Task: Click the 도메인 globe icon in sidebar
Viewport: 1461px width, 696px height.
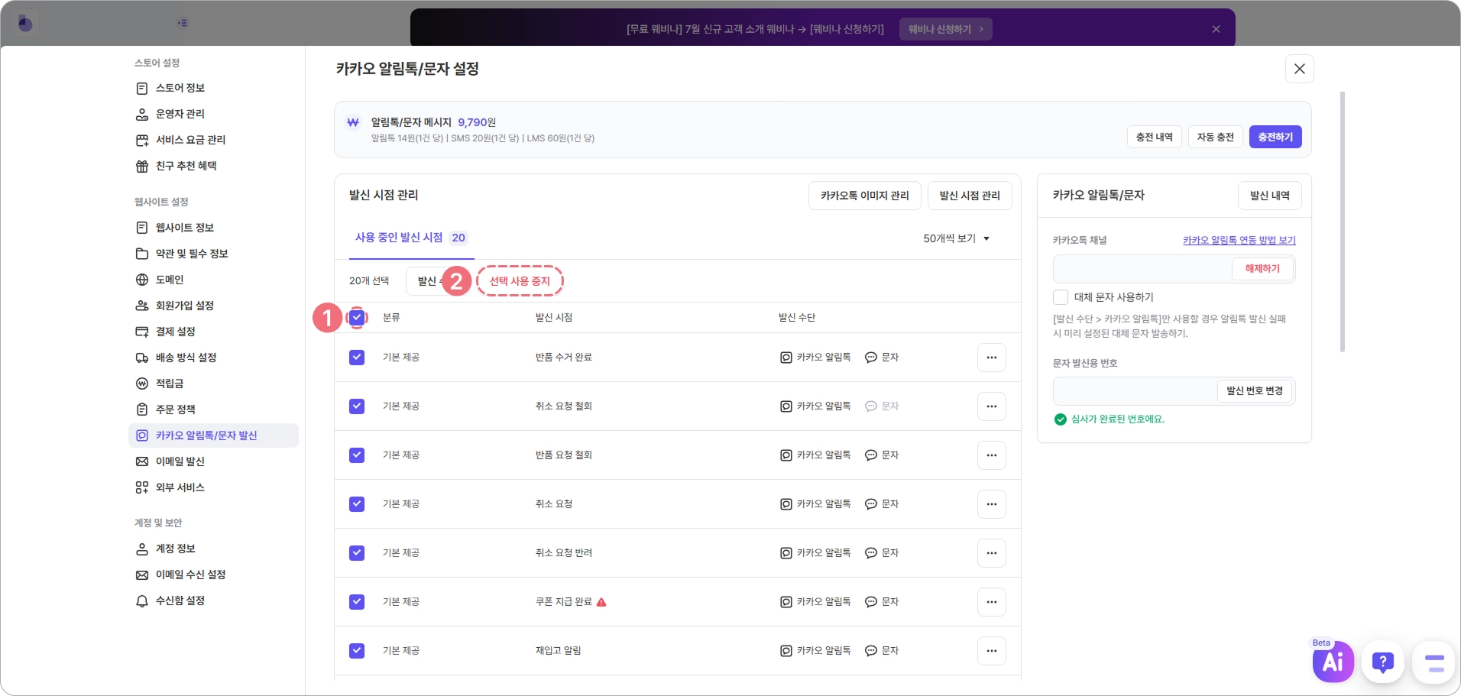Action: pyautogui.click(x=142, y=280)
